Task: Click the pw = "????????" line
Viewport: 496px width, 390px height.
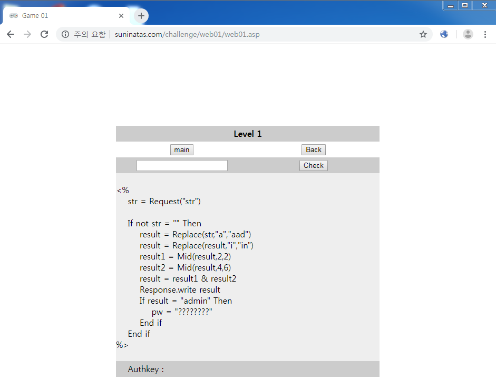Action: (182, 312)
